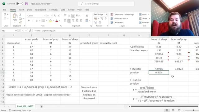This screenshot has width=199, height=112.
Task: Open the Format cells dropdown
Action: click(144, 22)
